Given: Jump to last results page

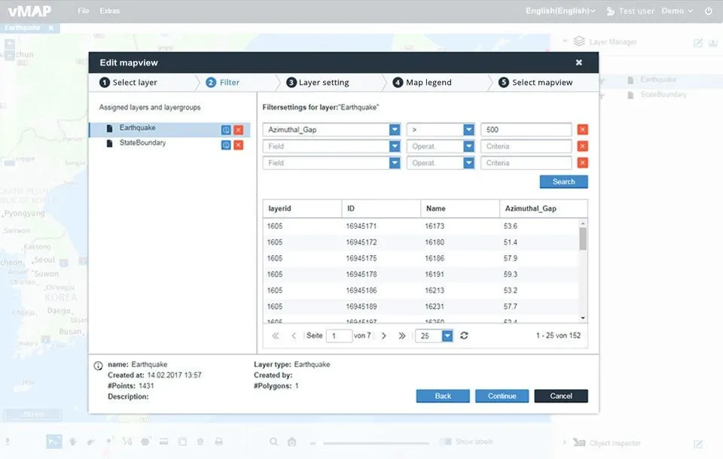Looking at the screenshot, I should (402, 336).
